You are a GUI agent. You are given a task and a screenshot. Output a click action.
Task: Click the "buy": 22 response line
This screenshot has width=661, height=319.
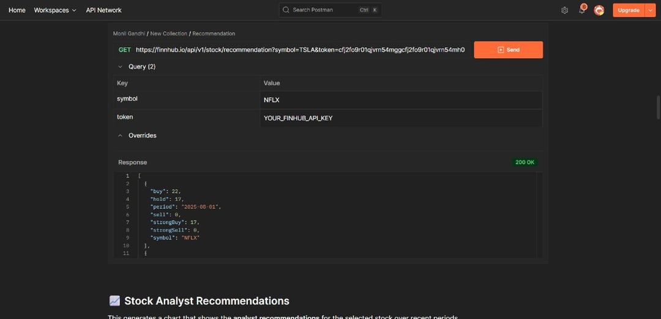(x=166, y=191)
